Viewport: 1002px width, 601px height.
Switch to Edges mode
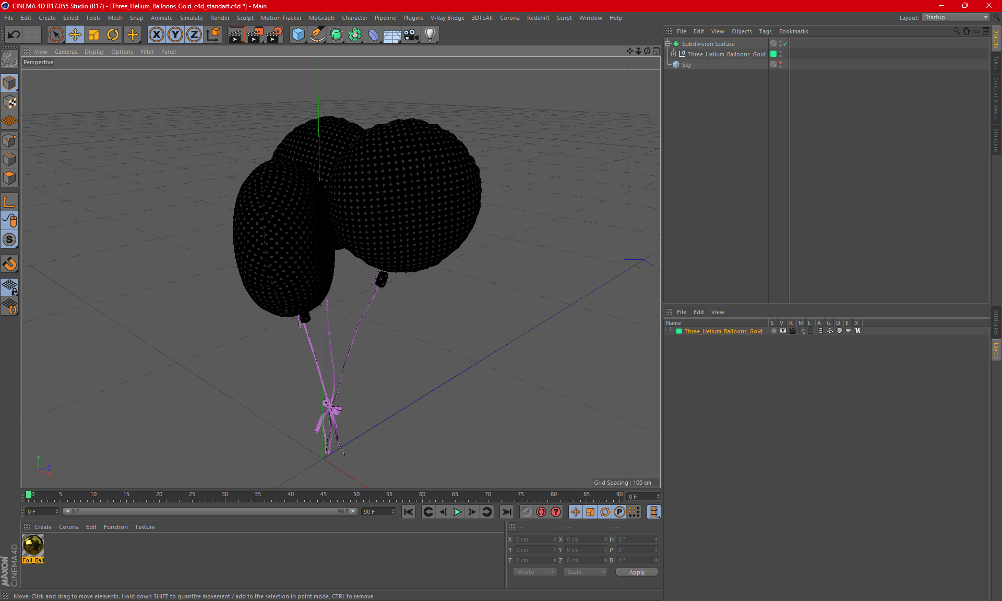(9, 159)
